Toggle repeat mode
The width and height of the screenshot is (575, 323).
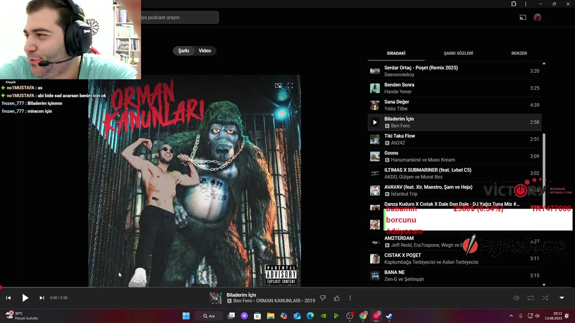click(x=531, y=298)
